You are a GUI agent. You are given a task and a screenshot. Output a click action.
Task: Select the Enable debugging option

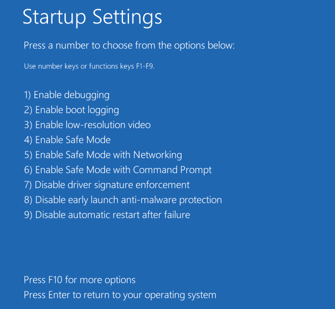66,95
